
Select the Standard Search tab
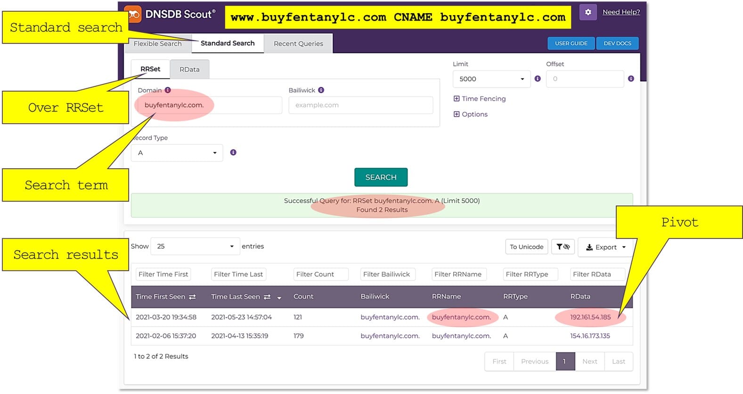coord(228,43)
